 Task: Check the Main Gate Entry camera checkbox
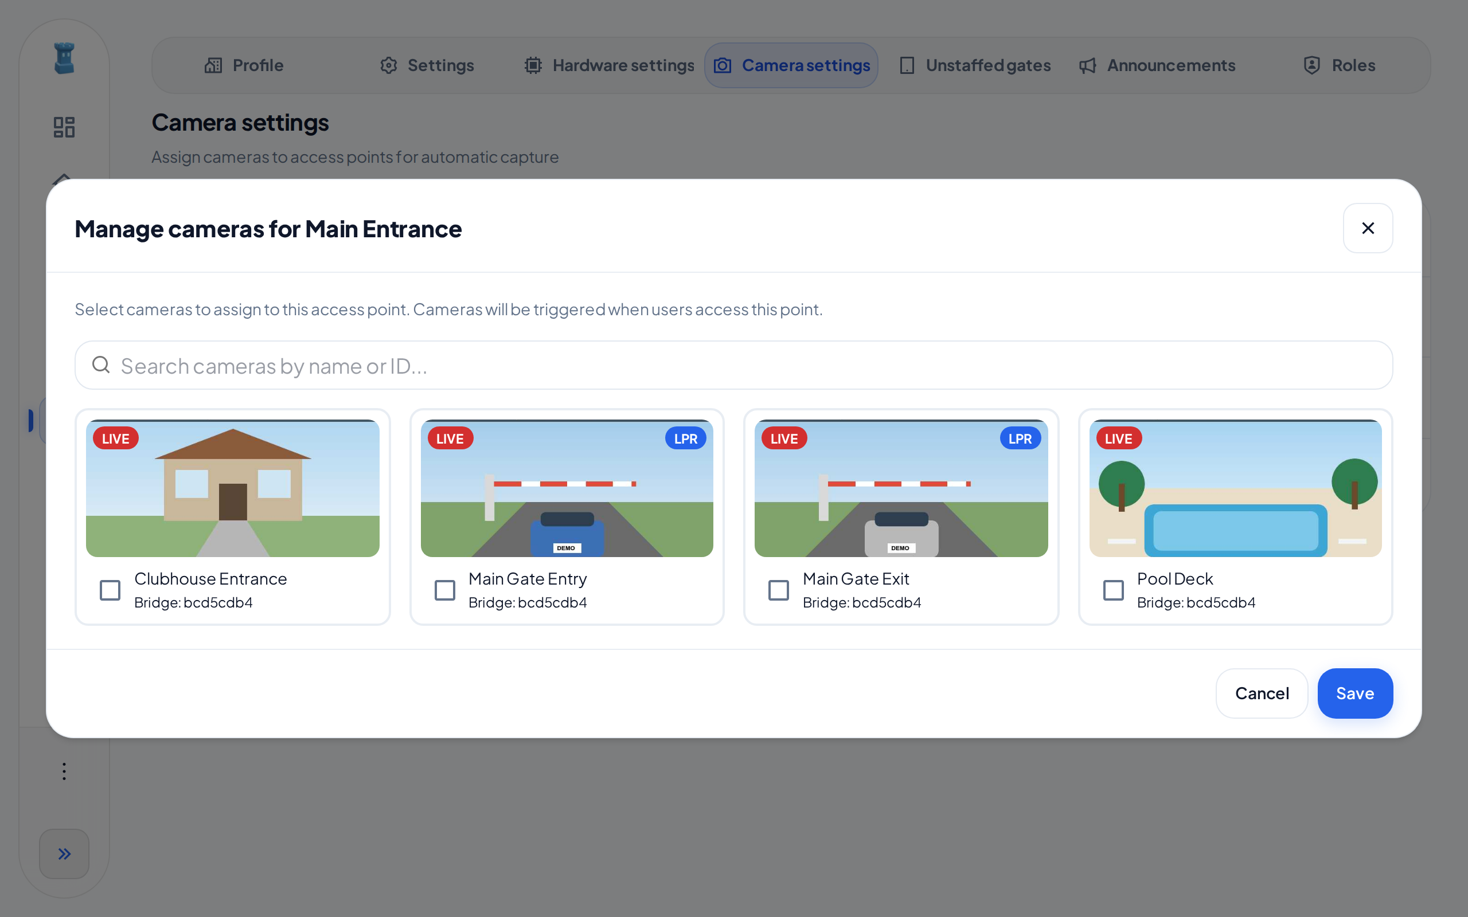click(x=444, y=590)
